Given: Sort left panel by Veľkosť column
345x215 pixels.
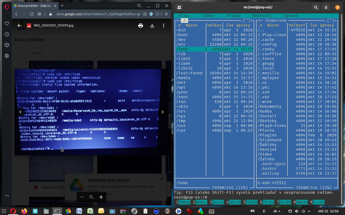Looking at the screenshot, I should pyautogui.click(x=214, y=25).
